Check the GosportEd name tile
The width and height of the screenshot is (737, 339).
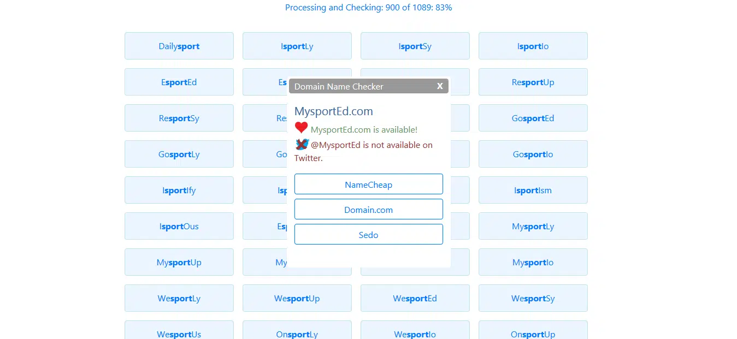533,118
